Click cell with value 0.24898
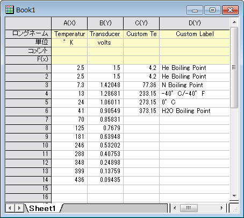Viewport: 244px width, 218px height. click(x=105, y=163)
